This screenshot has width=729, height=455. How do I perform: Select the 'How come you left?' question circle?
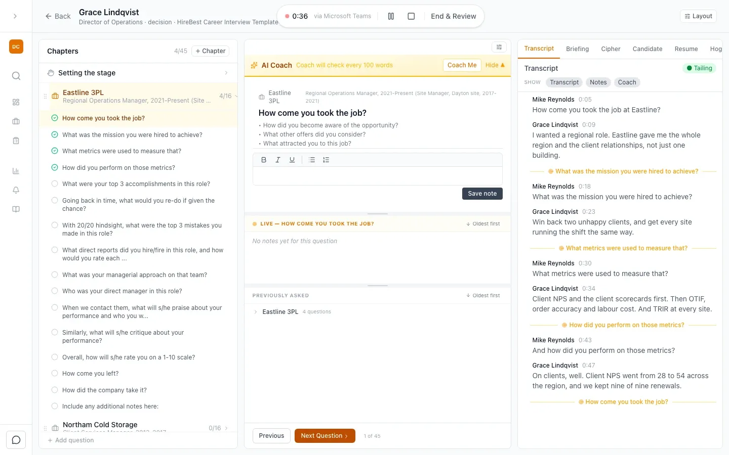click(55, 374)
